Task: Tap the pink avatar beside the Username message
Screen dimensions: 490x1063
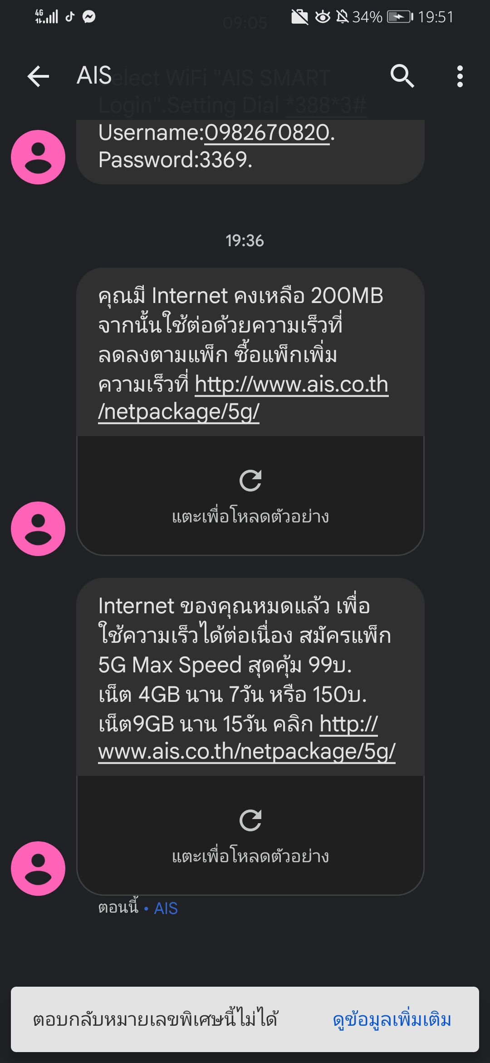Action: click(x=38, y=157)
